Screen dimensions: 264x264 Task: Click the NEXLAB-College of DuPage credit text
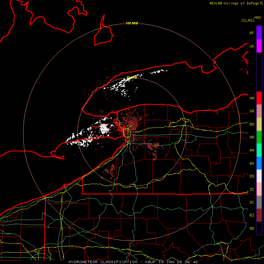coord(235,3)
